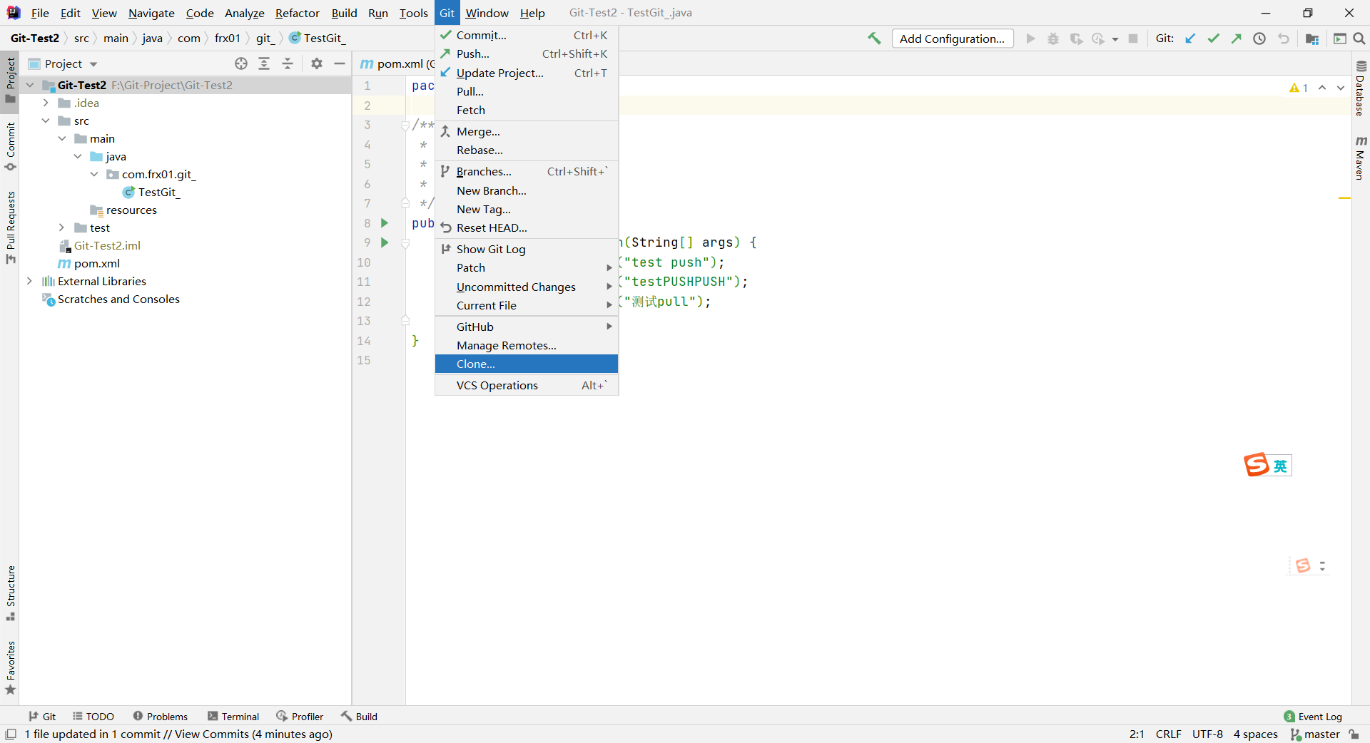
Task: Click UTF-8 encoding in status bar
Action: click(1207, 734)
